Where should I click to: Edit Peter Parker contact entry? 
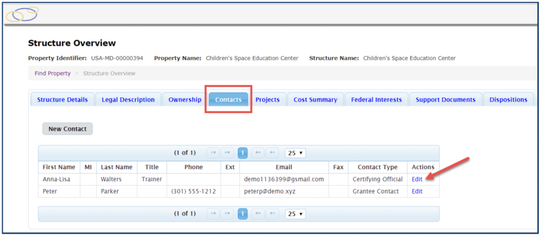[417, 192]
